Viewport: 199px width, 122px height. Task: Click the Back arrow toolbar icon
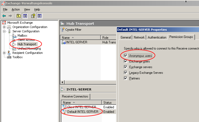click(x=4, y=16)
